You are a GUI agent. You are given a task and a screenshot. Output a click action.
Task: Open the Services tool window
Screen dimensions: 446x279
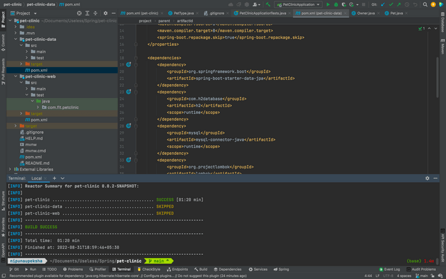point(258,269)
